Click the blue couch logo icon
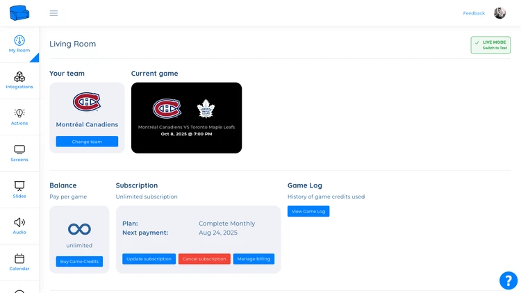This screenshot has height=293, width=521. point(19,13)
